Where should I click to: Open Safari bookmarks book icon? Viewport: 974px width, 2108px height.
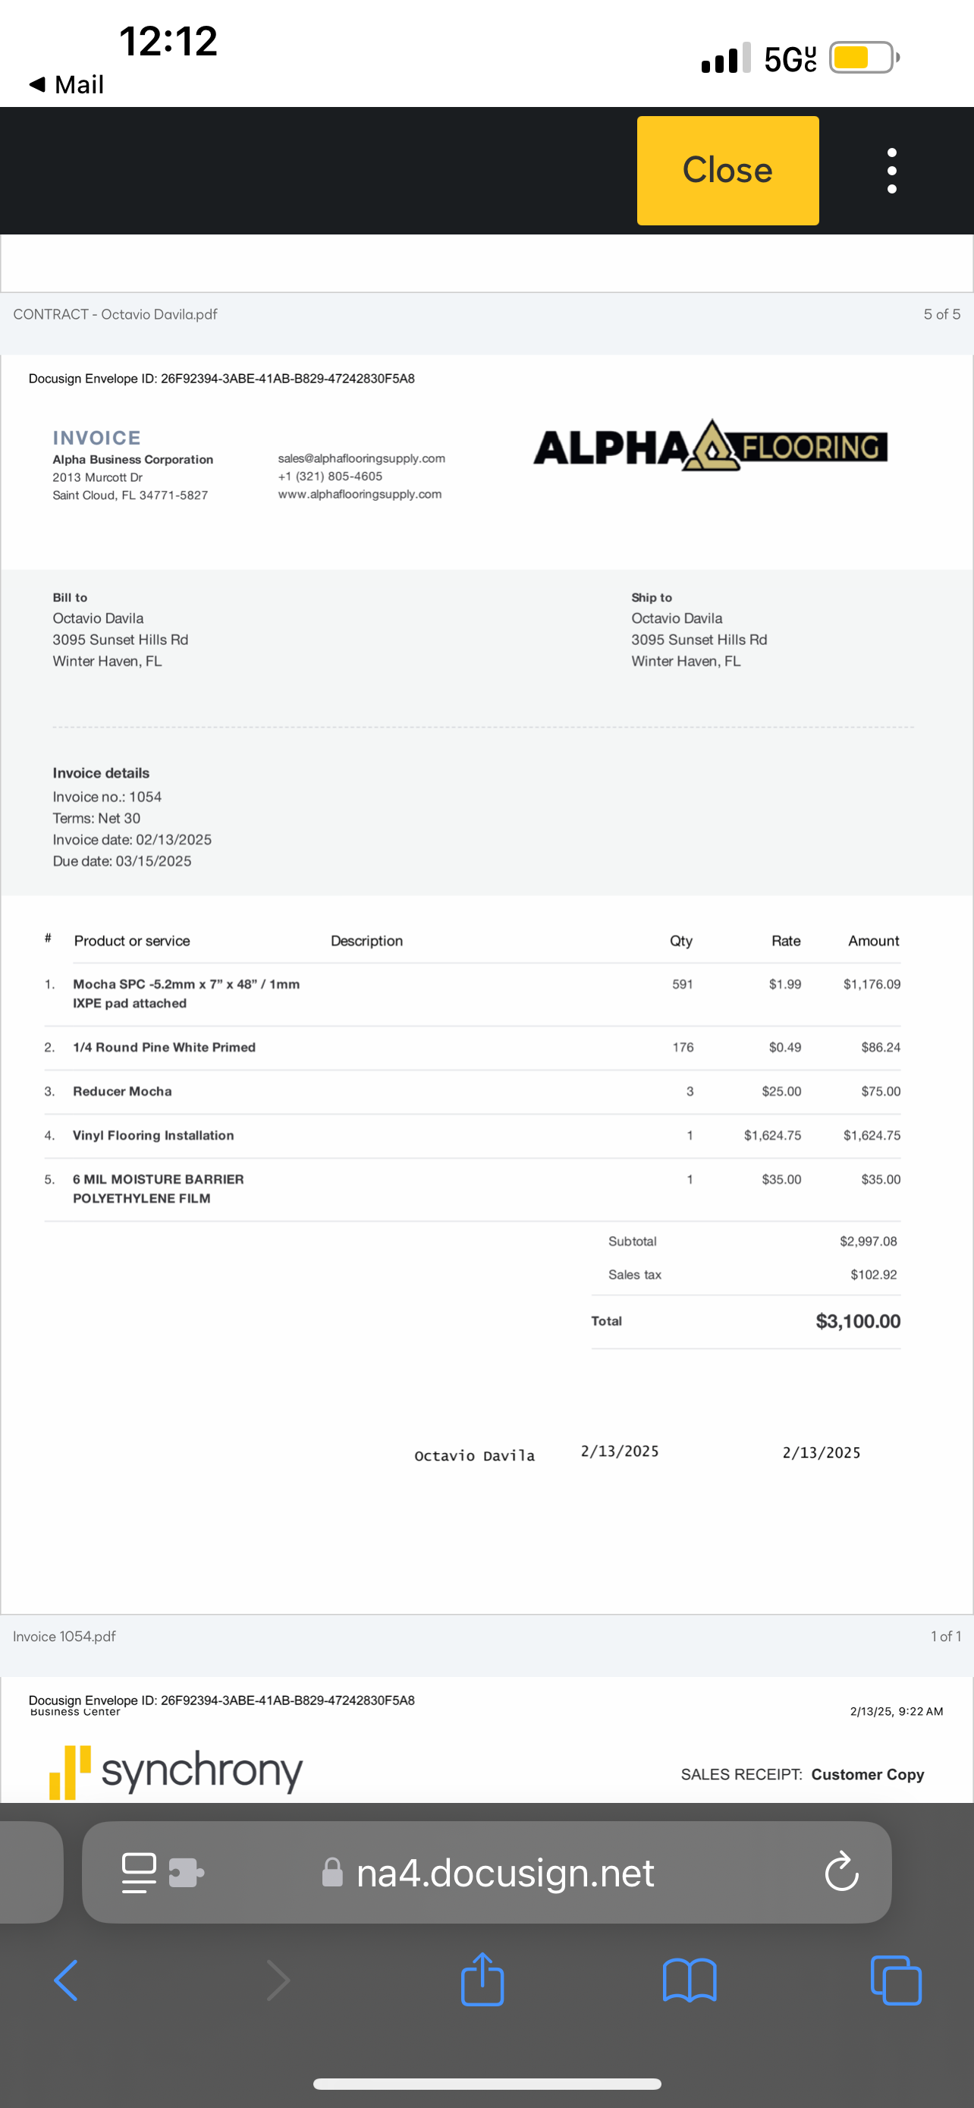tap(690, 1981)
